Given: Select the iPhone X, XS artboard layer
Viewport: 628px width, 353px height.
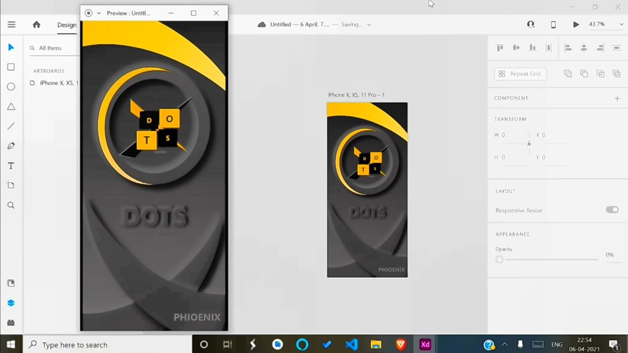Looking at the screenshot, I should point(54,83).
